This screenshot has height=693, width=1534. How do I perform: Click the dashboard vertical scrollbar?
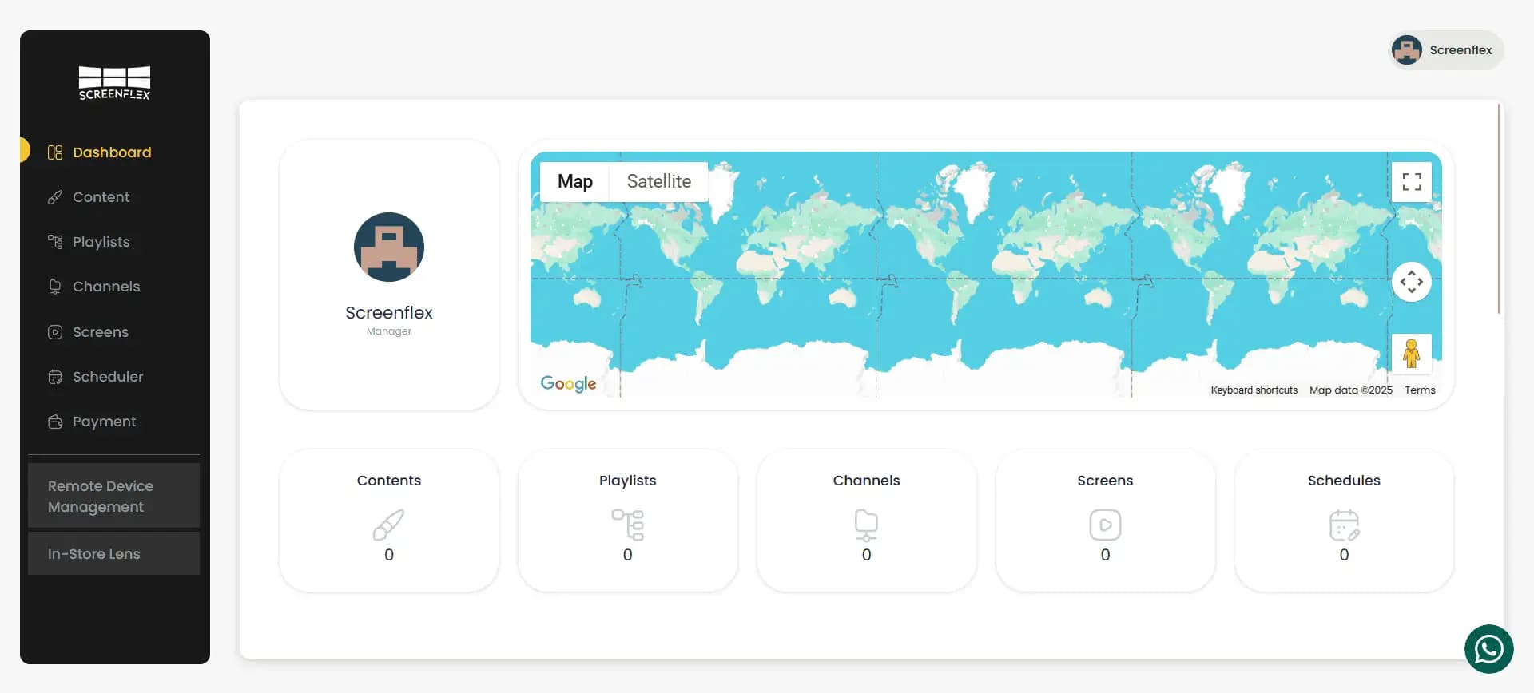pos(1499,209)
